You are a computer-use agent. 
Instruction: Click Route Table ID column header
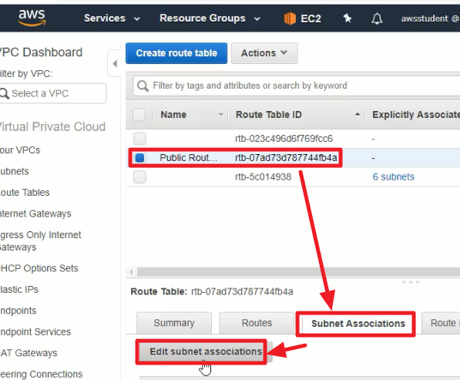tap(268, 114)
